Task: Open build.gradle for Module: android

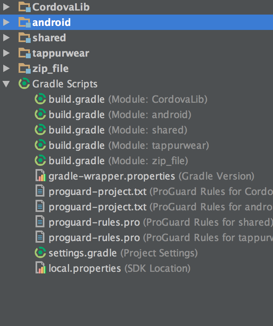Action: coord(77,115)
